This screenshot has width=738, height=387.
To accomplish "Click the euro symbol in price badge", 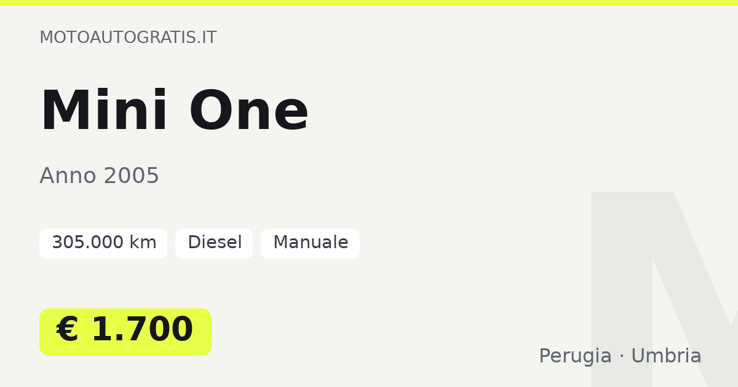I will point(67,330).
